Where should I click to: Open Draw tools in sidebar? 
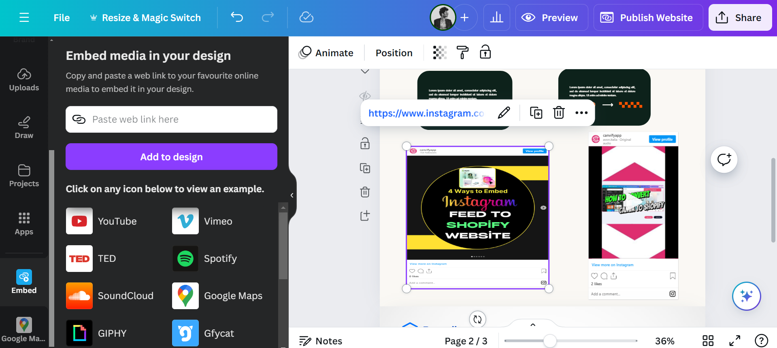click(24, 127)
